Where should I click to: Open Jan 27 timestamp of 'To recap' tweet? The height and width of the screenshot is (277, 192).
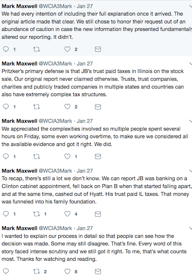(85, 171)
